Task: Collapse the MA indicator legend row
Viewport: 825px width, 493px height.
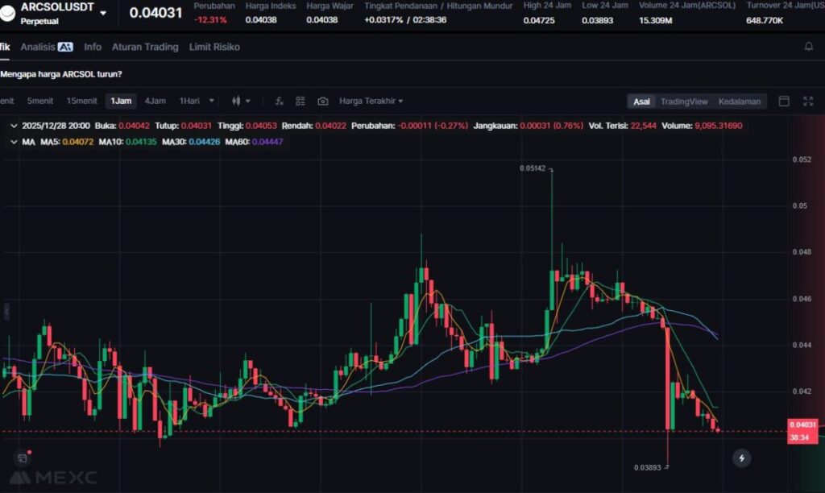Action: point(13,142)
